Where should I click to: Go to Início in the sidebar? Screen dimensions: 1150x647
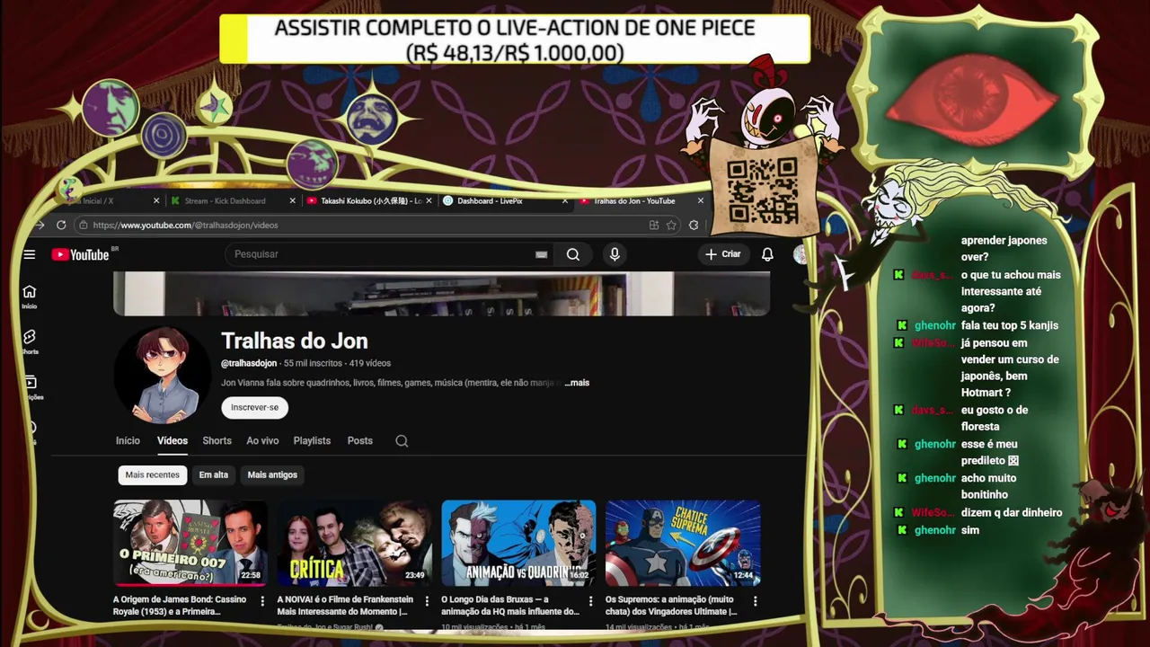coord(30,297)
